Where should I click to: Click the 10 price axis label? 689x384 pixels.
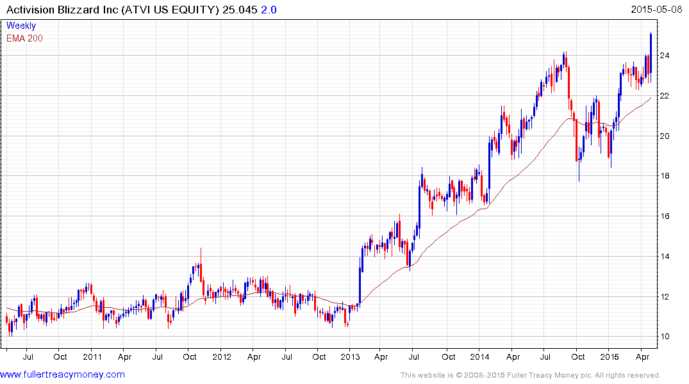pos(665,337)
